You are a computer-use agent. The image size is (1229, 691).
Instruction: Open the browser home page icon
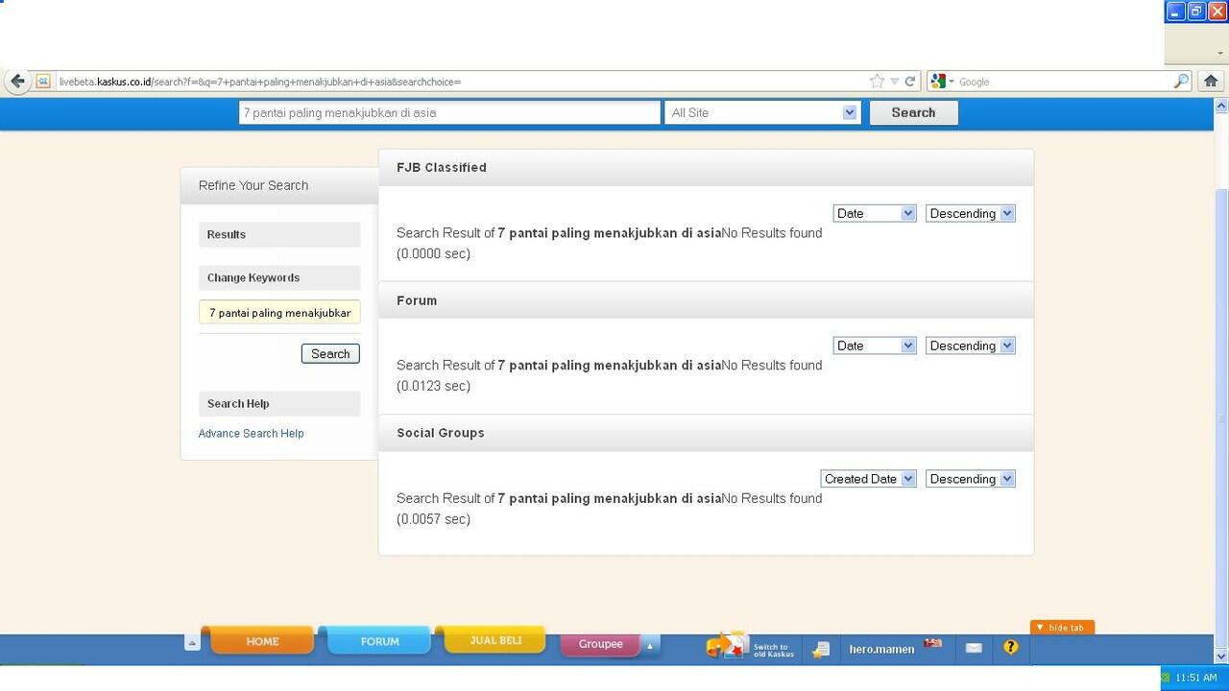pyautogui.click(x=1211, y=82)
